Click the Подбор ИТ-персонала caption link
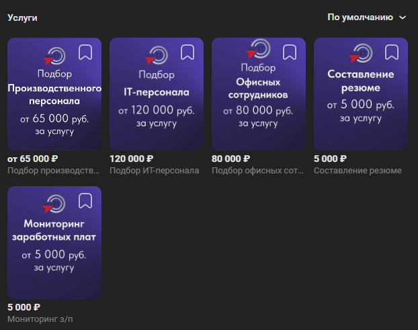The height and width of the screenshot is (330, 418). pyautogui.click(x=154, y=171)
